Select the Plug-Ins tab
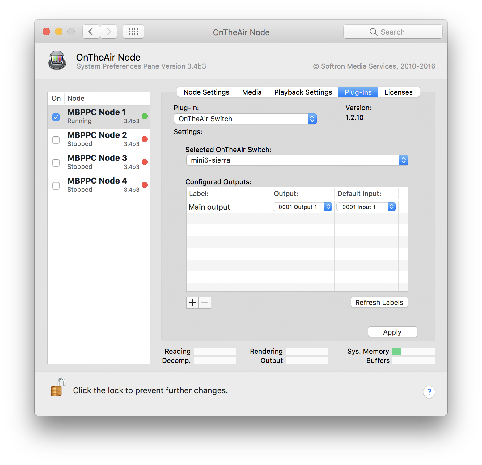This screenshot has width=482, height=465. pyautogui.click(x=358, y=92)
